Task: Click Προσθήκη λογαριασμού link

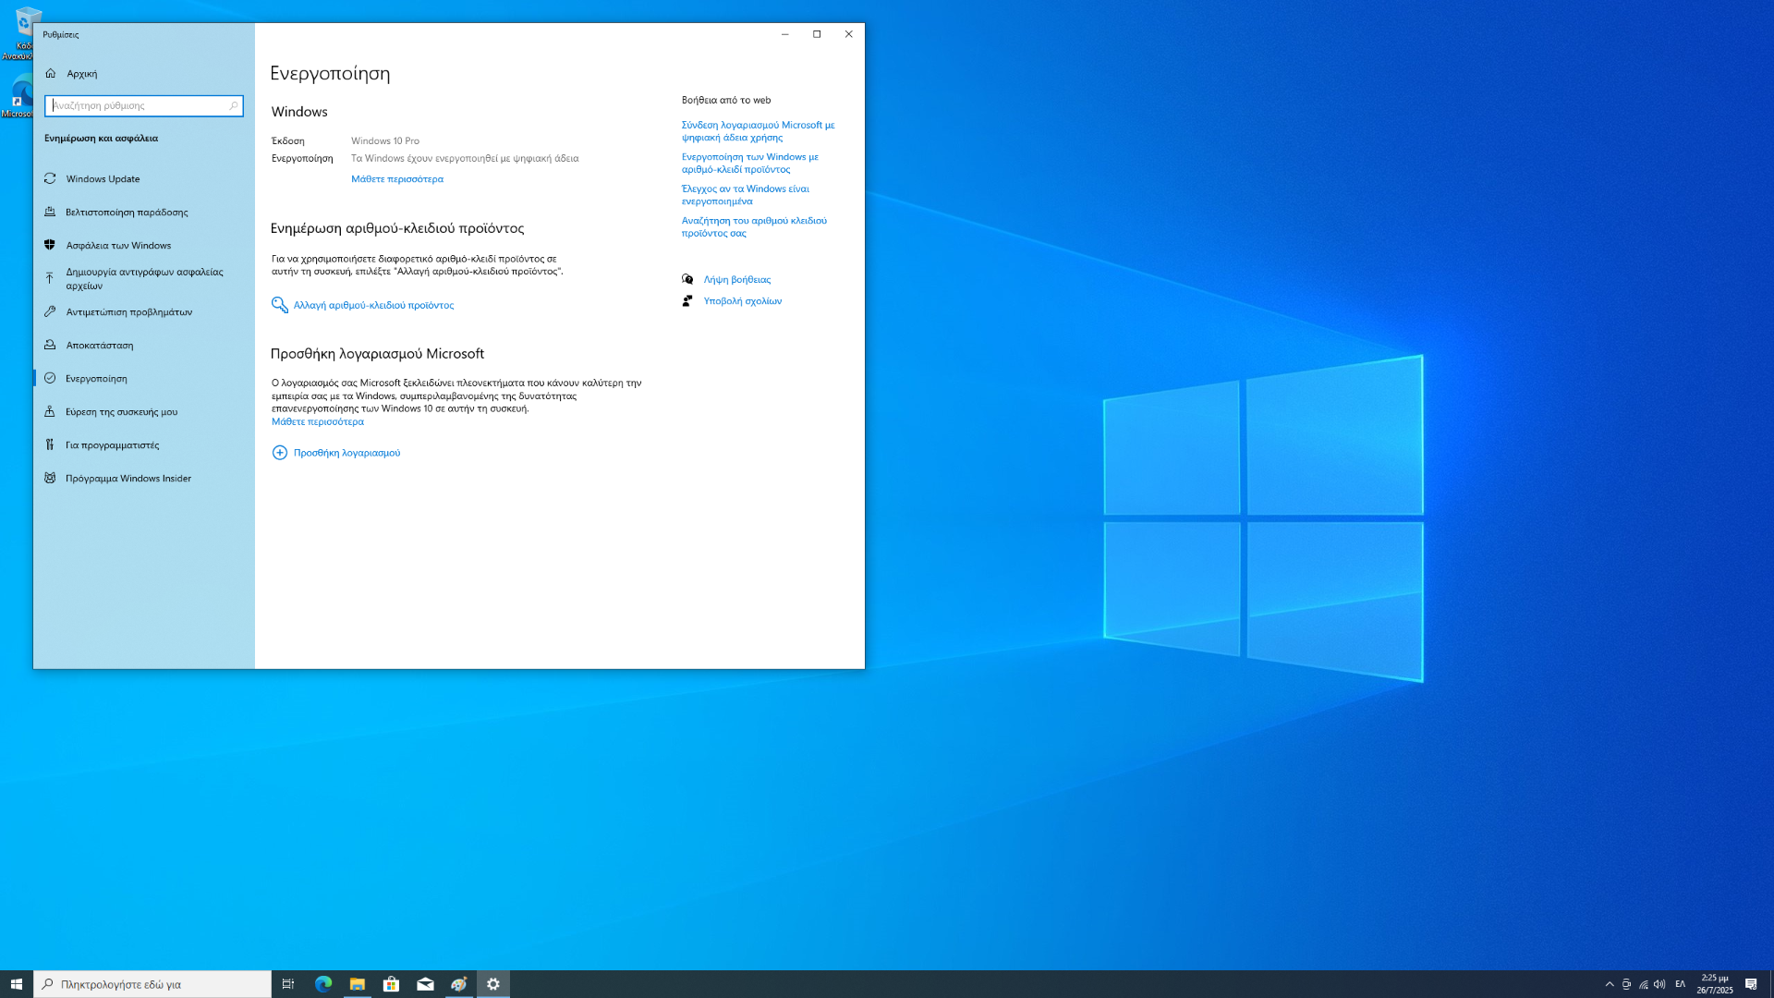Action: point(346,453)
